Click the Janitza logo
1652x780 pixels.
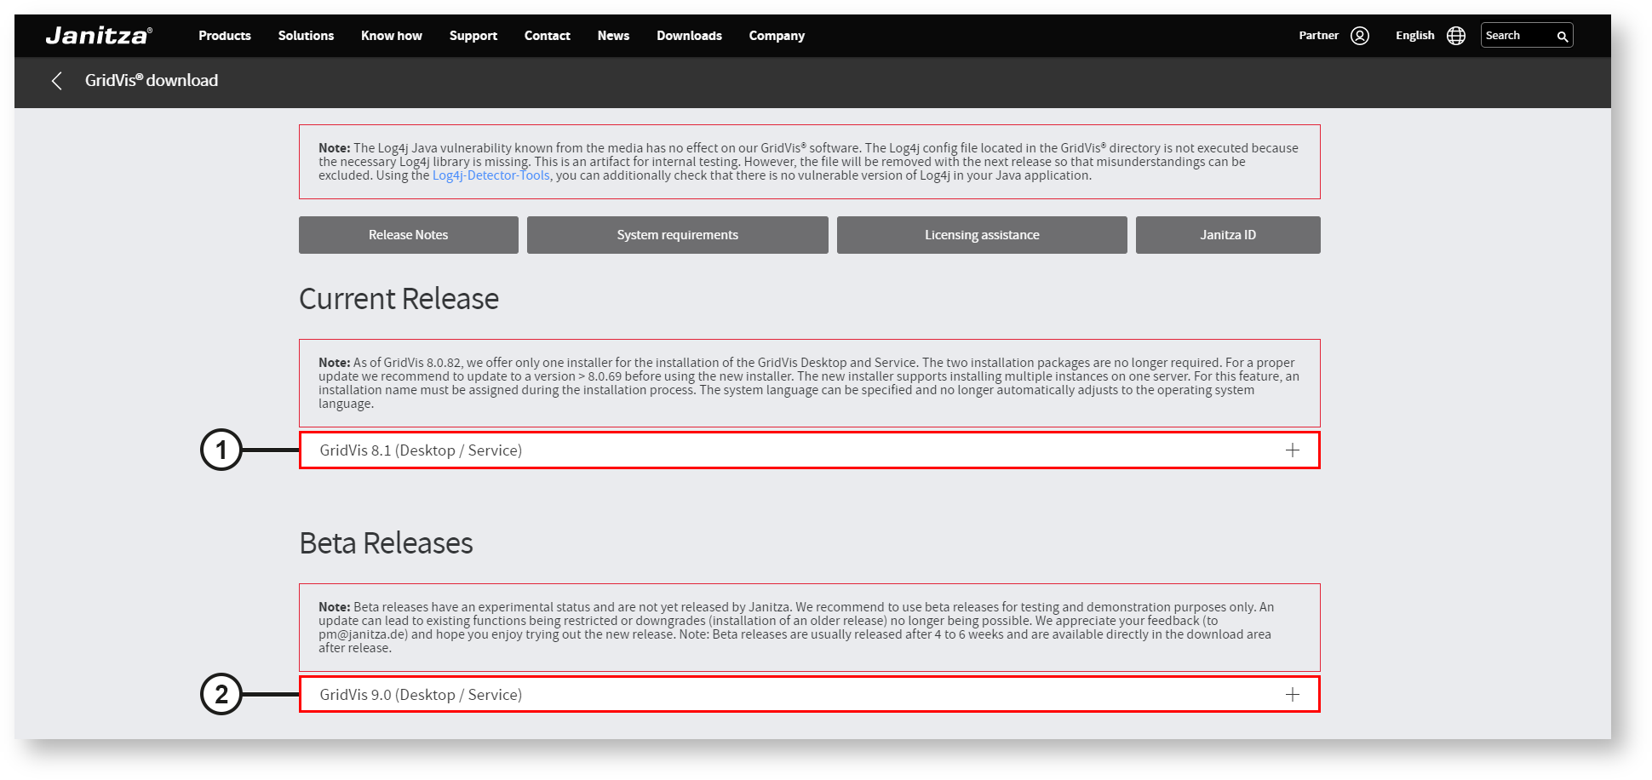(99, 36)
